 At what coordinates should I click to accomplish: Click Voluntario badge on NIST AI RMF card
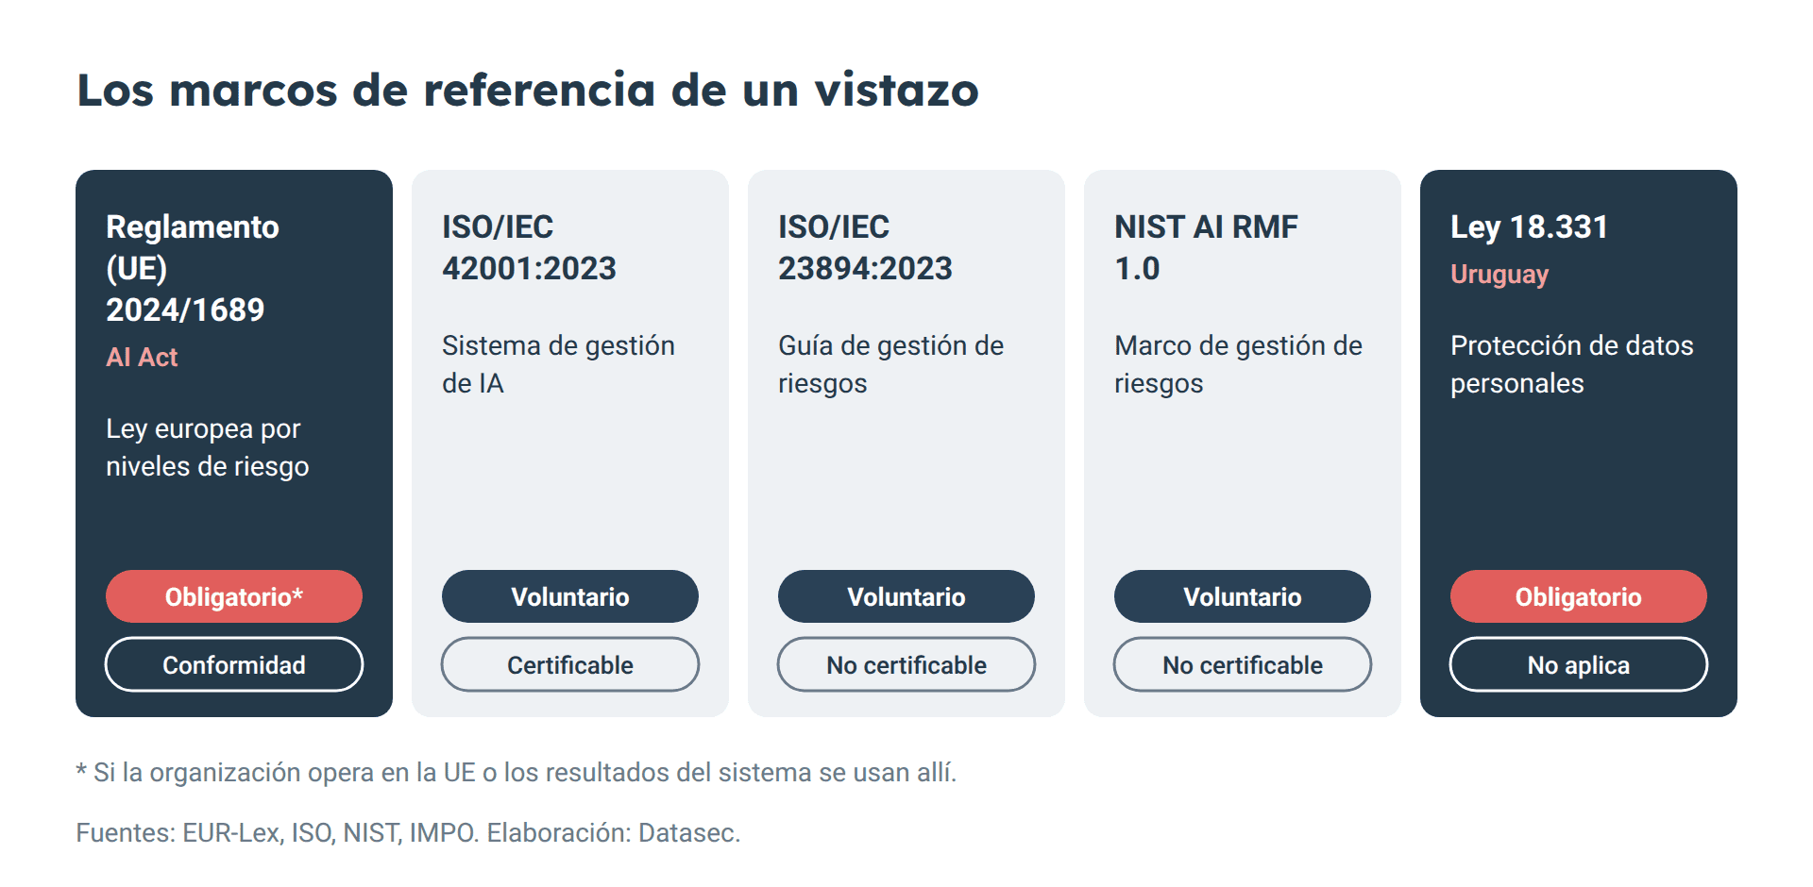click(x=1243, y=596)
